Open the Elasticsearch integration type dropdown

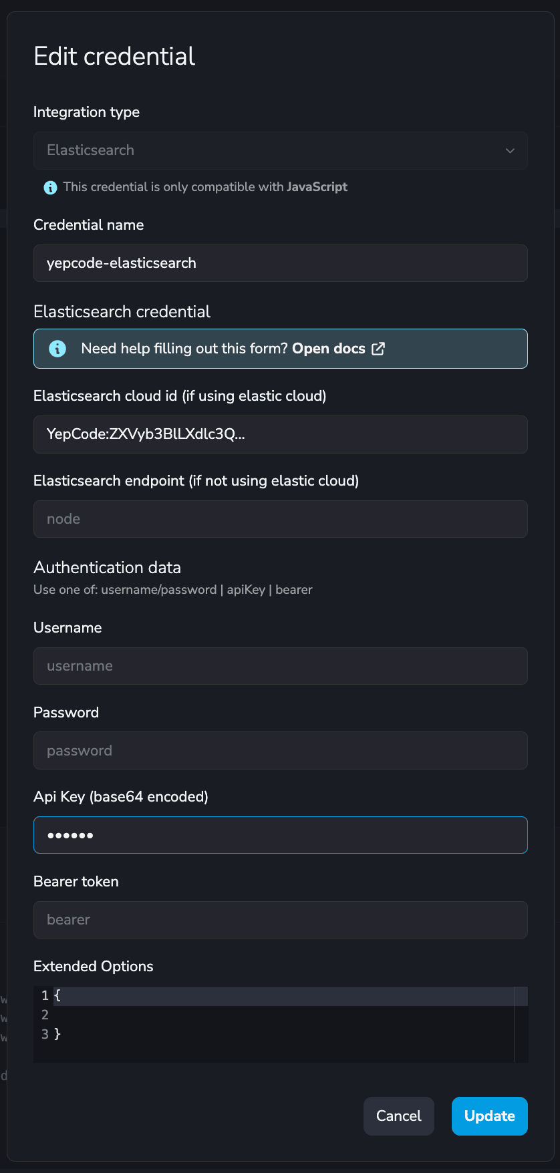(281, 150)
